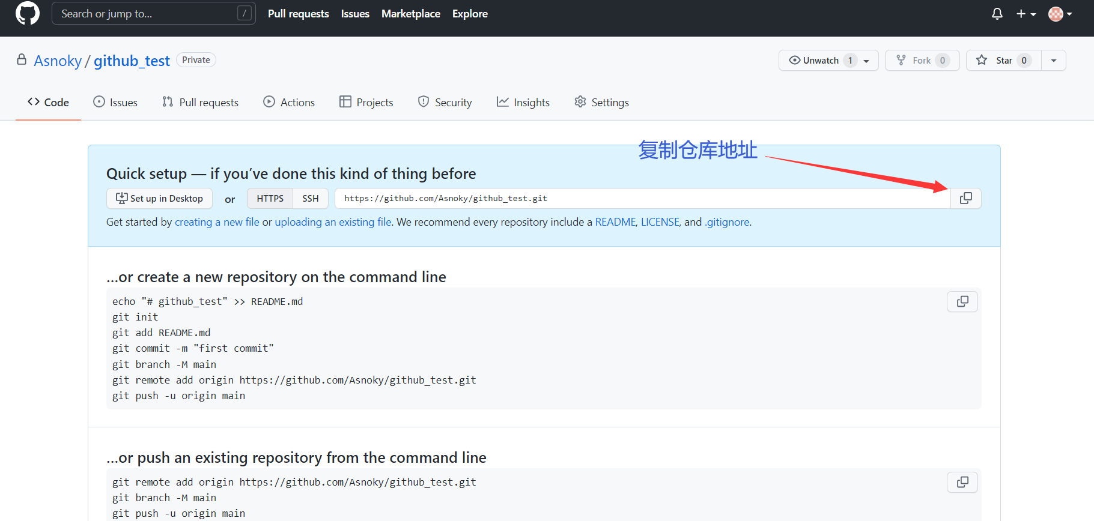The width and height of the screenshot is (1094, 521).
Task: Open the Projects tab
Action: click(x=366, y=102)
